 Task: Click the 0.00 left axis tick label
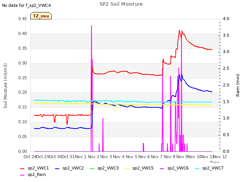tap(22, 151)
